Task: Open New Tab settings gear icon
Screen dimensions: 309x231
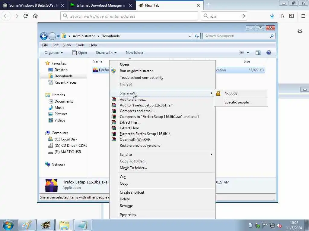Action: tap(300, 31)
